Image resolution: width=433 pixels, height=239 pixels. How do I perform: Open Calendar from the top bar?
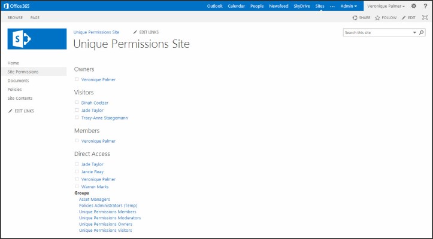tap(237, 6)
